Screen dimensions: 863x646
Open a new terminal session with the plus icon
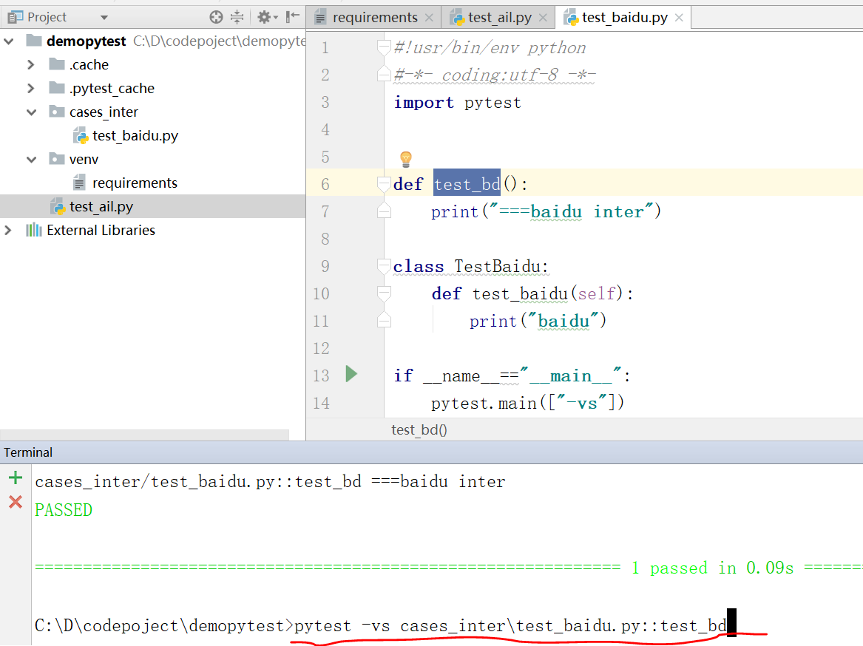16,477
